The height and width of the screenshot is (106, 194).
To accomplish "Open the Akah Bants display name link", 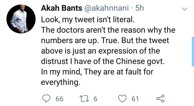I will pos(61,8).
